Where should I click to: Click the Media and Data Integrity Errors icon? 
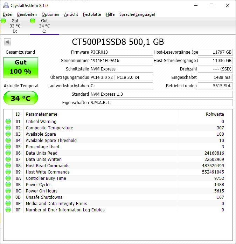click(x=8, y=203)
